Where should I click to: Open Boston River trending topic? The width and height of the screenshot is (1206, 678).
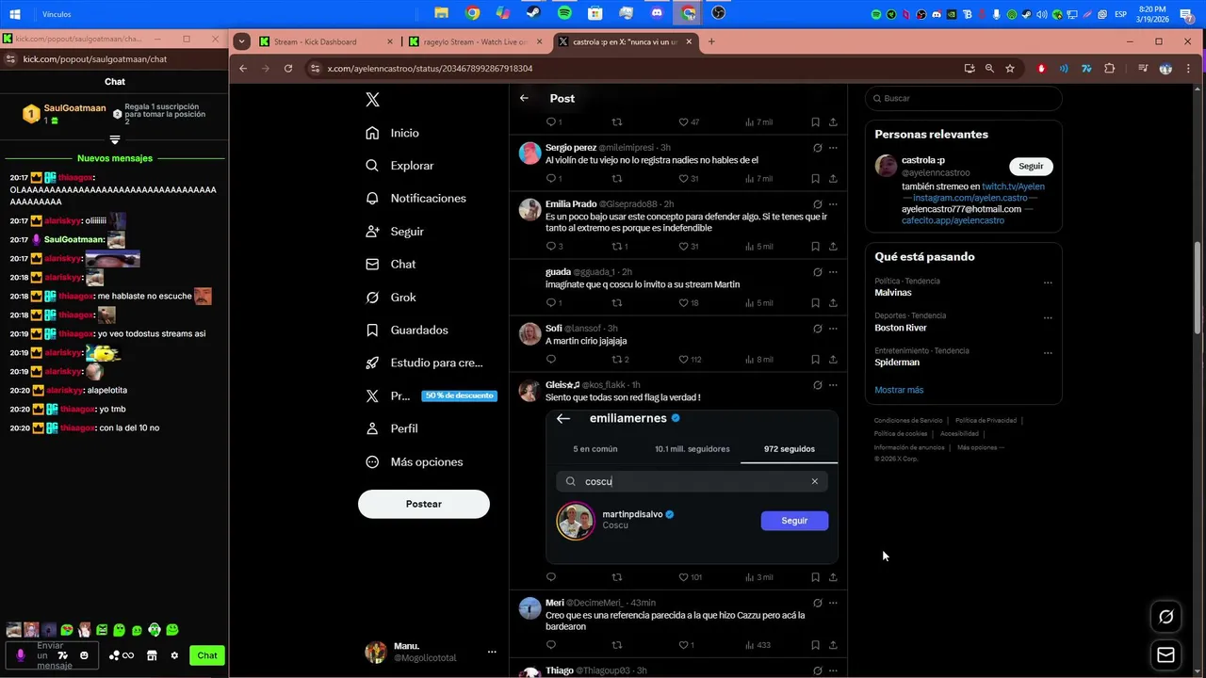coord(901,328)
